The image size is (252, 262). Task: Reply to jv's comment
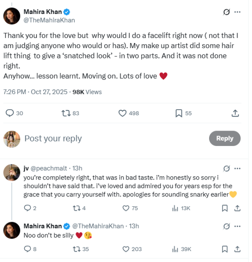(28, 208)
